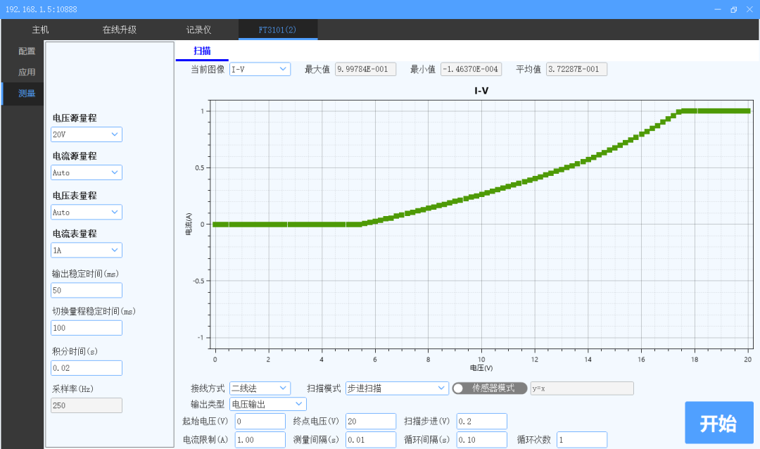The height and width of the screenshot is (449, 760).
Task: Expand the 电压源量程 20V dropdown
Action: click(x=87, y=134)
